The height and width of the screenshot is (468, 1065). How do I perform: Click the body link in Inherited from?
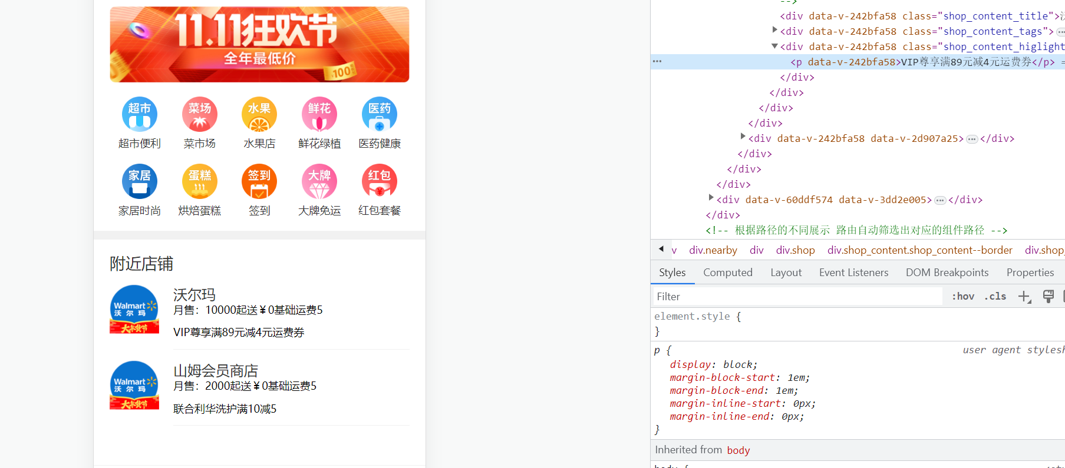pyautogui.click(x=738, y=450)
